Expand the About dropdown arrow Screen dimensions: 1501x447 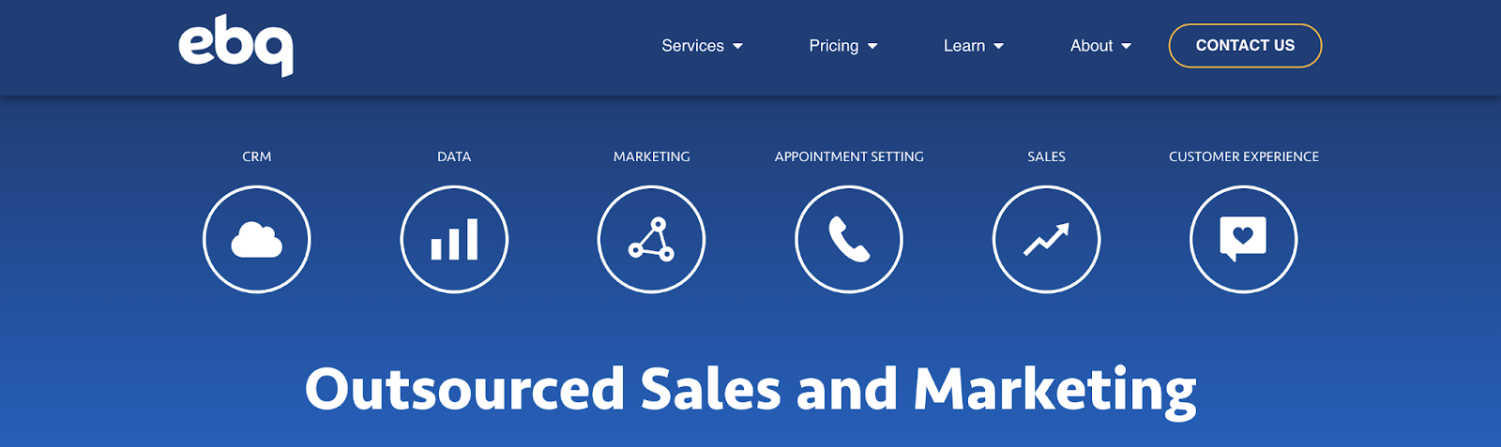coord(1127,46)
